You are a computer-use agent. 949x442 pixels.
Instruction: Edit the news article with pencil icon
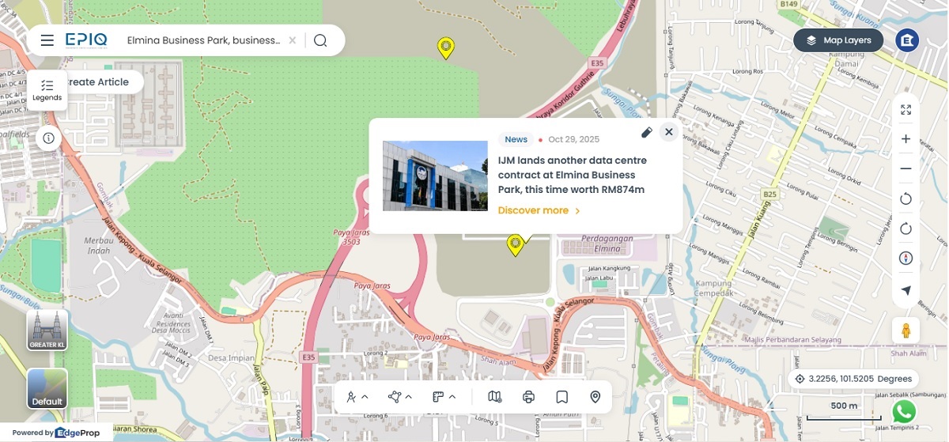pyautogui.click(x=646, y=132)
